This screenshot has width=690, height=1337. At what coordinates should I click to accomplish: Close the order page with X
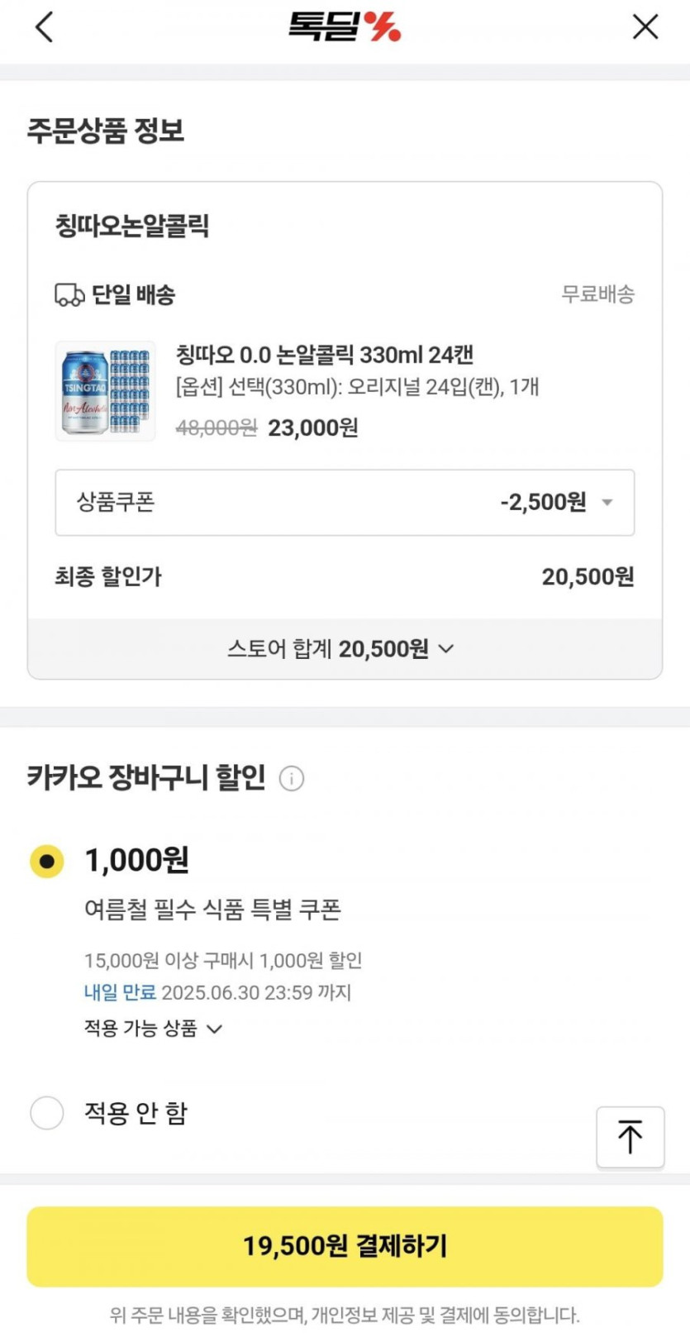pyautogui.click(x=645, y=27)
